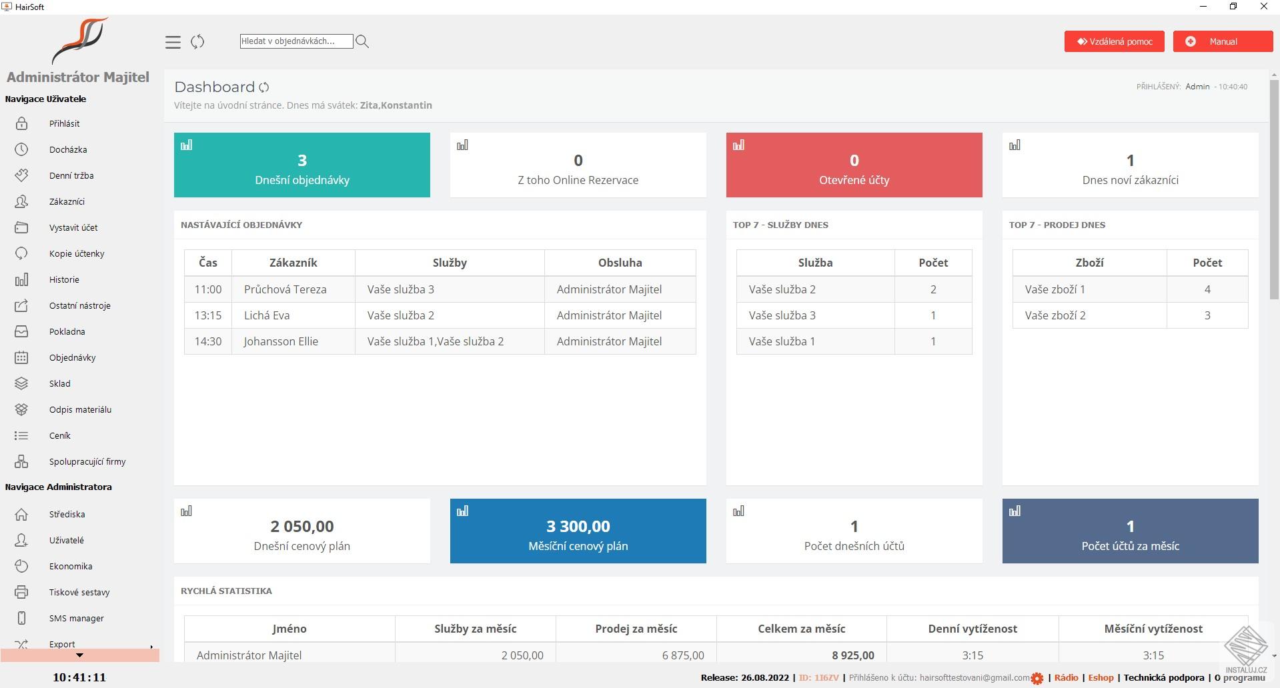Click the calendar icon for Objednávky
Image resolution: width=1280 pixels, height=688 pixels.
[x=21, y=357]
